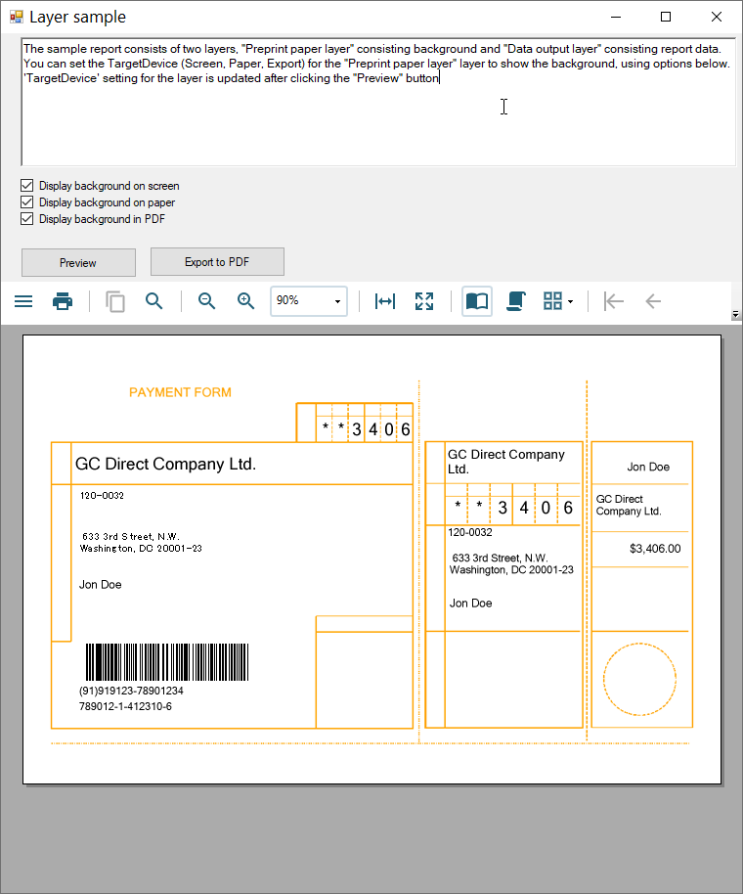The width and height of the screenshot is (743, 894).
Task: Select single page view icon
Action: click(x=477, y=301)
